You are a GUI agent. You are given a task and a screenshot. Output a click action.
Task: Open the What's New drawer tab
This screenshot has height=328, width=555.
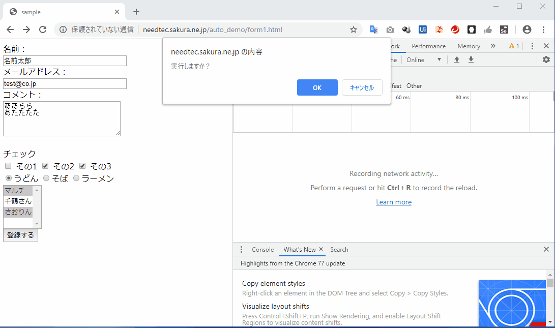click(x=300, y=250)
